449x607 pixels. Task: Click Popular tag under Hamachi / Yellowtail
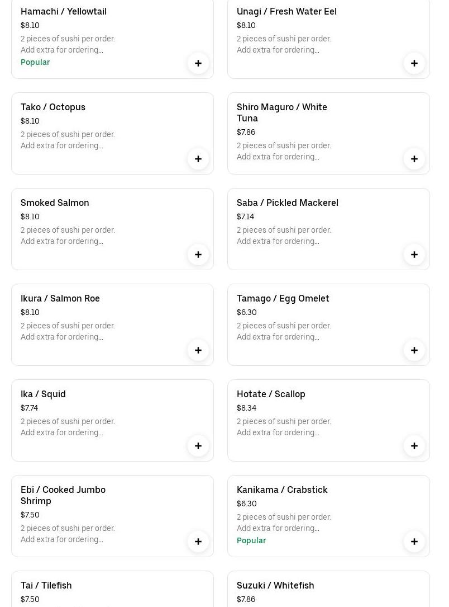[x=35, y=62]
